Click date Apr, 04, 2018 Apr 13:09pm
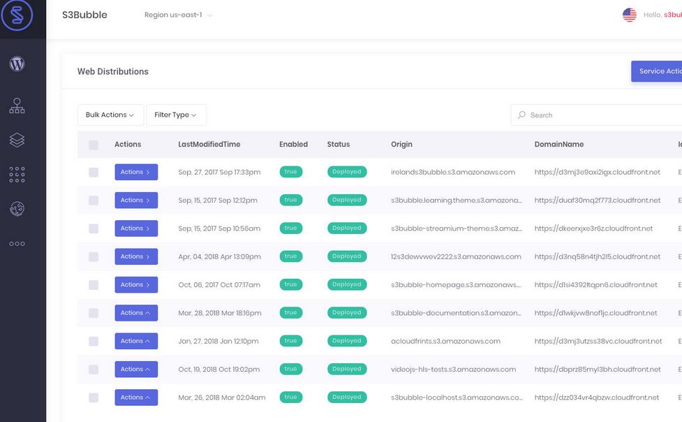The width and height of the screenshot is (682, 422). click(x=220, y=256)
